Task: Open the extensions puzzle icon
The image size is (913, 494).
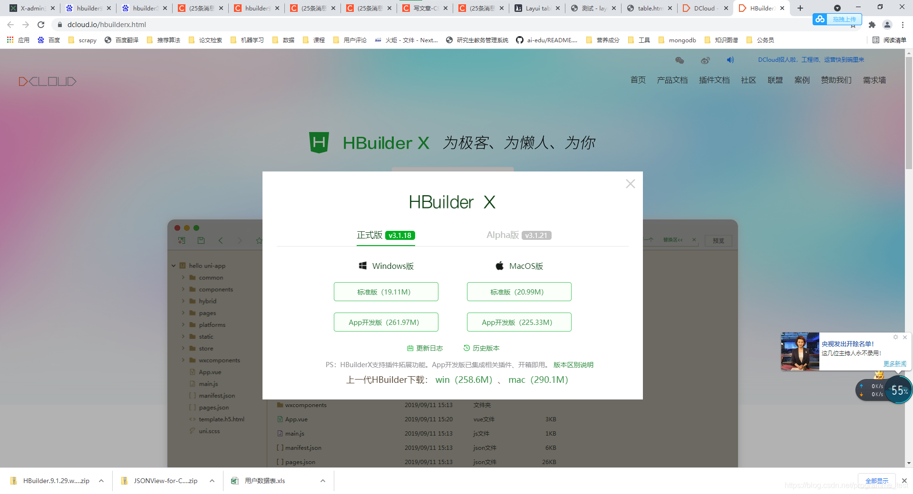Action: [872, 25]
